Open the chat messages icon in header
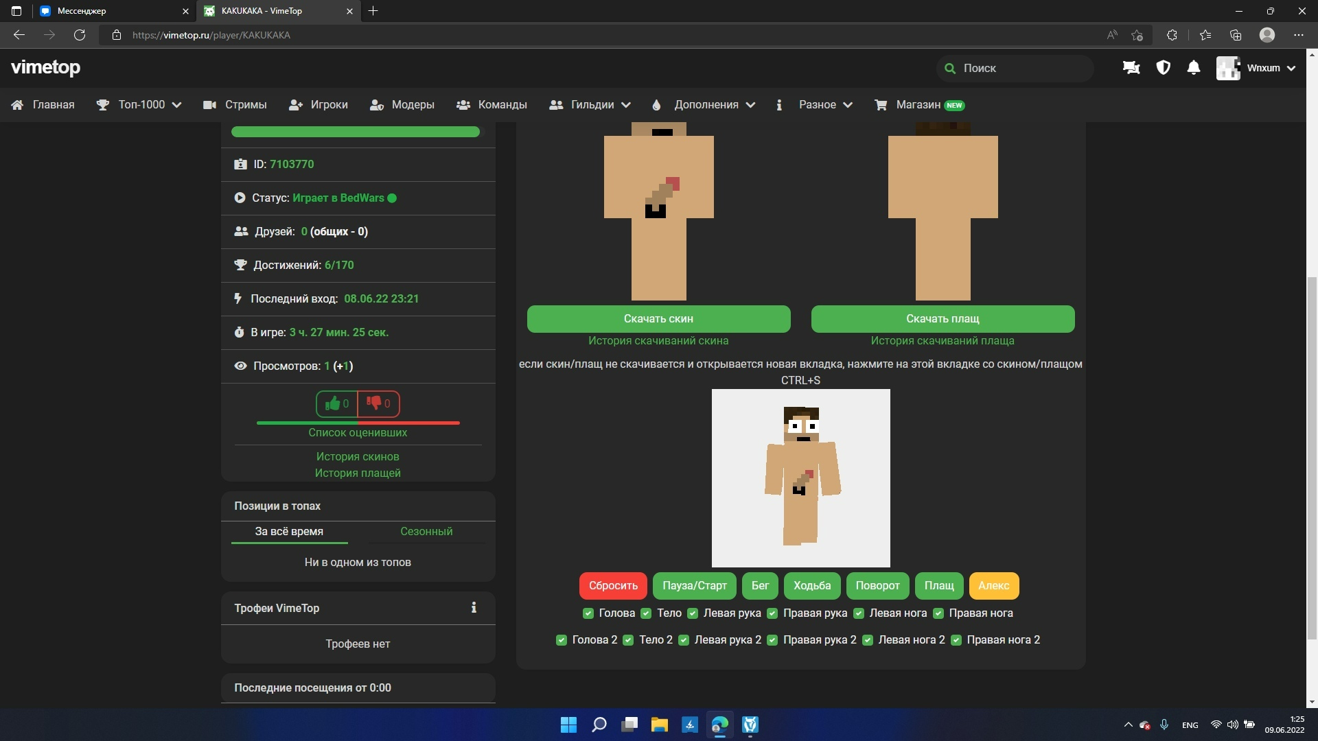The width and height of the screenshot is (1318, 741). pyautogui.click(x=1131, y=68)
